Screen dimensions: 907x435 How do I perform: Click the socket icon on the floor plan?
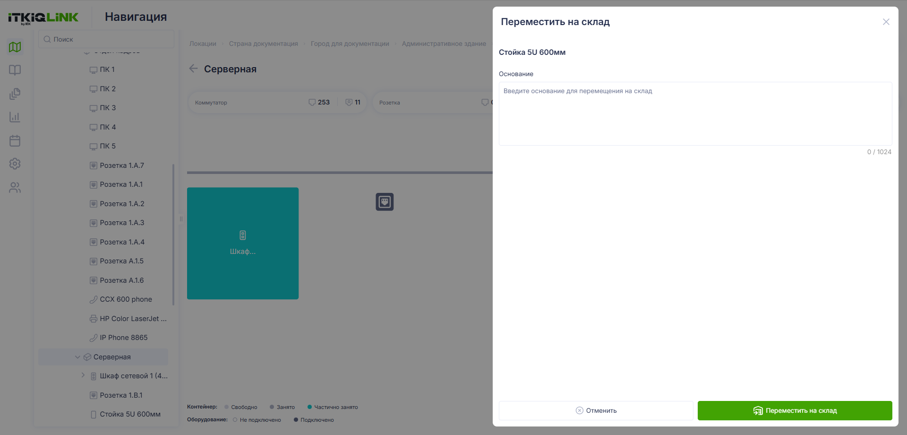pos(385,202)
